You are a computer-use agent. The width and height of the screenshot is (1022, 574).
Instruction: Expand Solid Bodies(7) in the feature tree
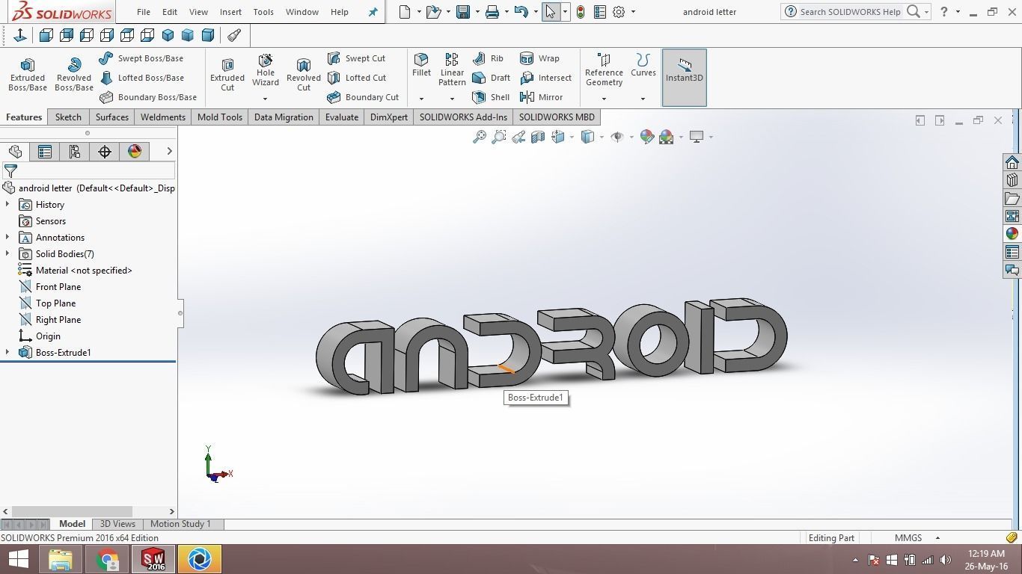pos(7,253)
